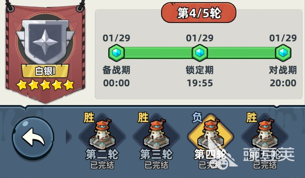Expand earlier rounds with left triangle arrow
Screen dimensions: 305x178
tap(68, 137)
